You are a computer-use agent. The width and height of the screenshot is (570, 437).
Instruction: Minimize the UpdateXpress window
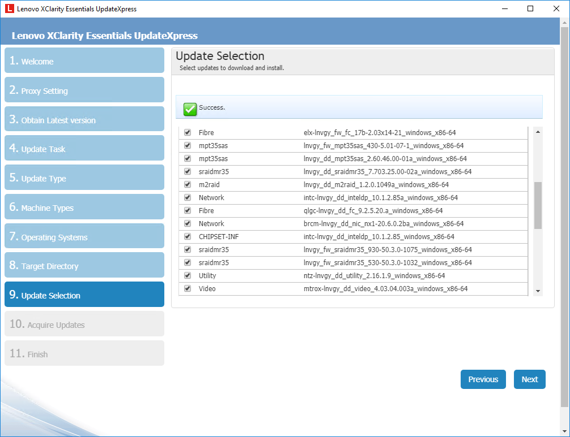(505, 8)
